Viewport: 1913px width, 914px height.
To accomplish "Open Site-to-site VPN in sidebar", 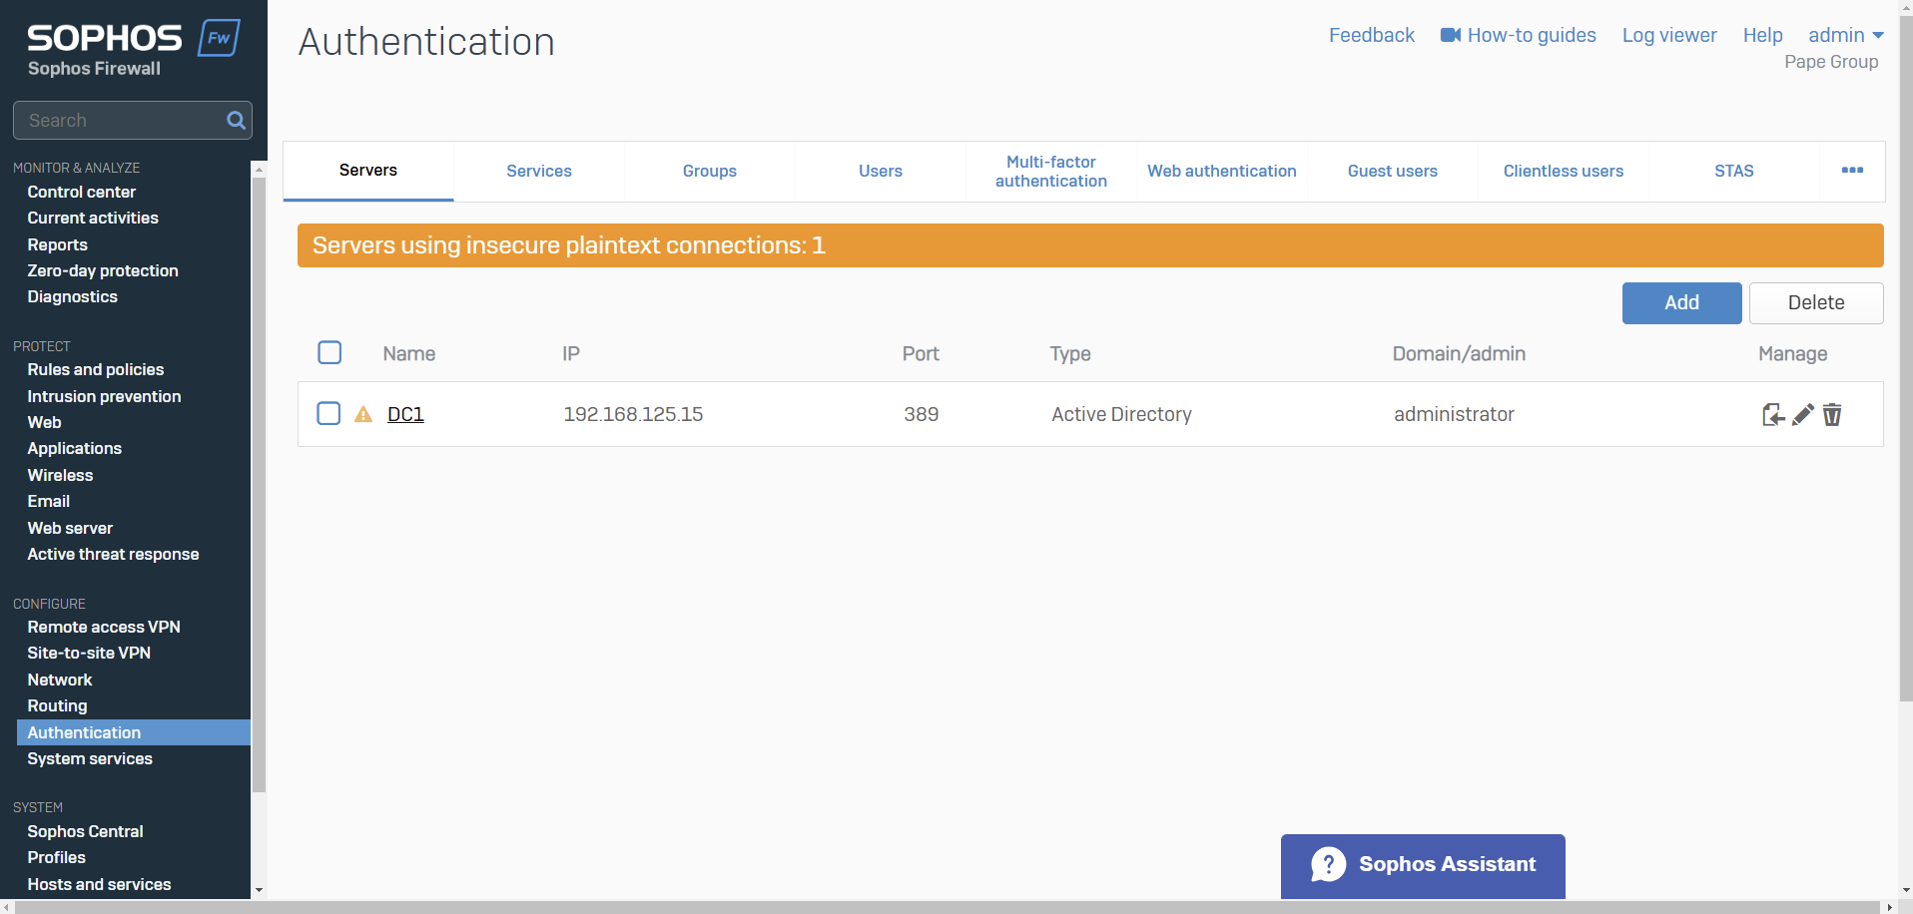I will tap(90, 653).
